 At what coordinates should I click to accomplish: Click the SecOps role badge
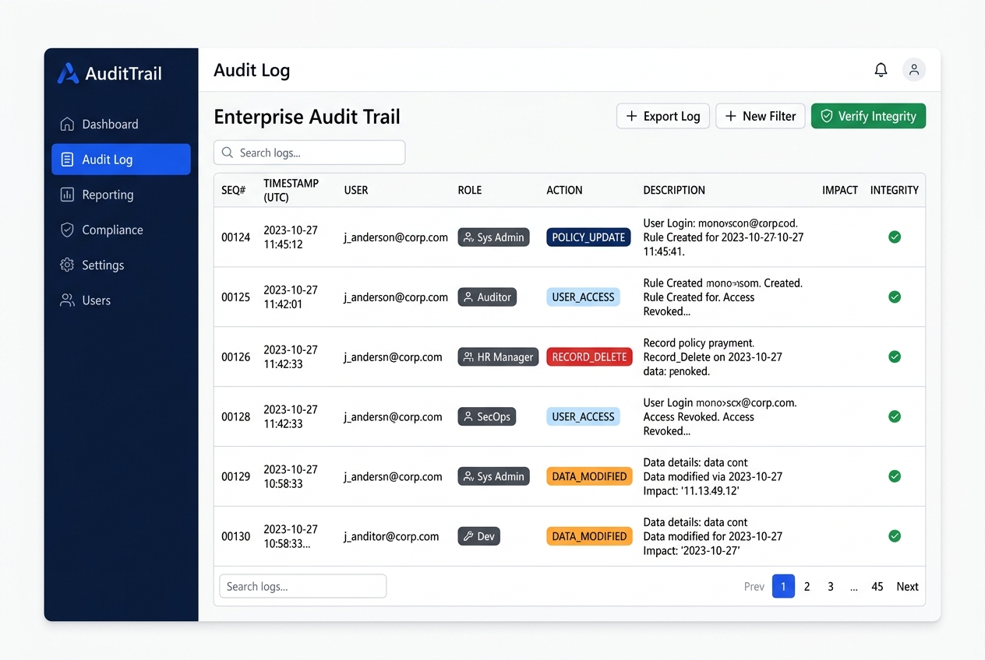pyautogui.click(x=486, y=416)
